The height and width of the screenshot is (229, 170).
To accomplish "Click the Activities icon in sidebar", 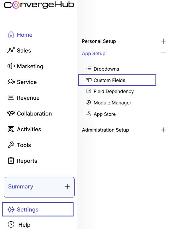I will (11, 129).
